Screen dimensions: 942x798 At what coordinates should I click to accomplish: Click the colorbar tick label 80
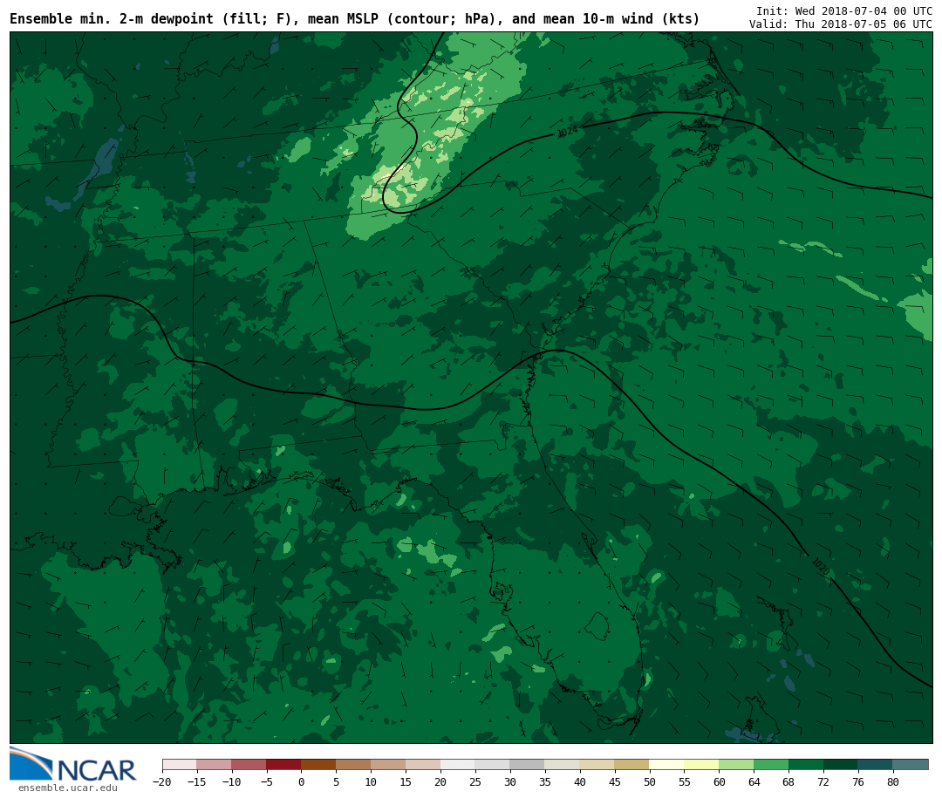click(892, 782)
